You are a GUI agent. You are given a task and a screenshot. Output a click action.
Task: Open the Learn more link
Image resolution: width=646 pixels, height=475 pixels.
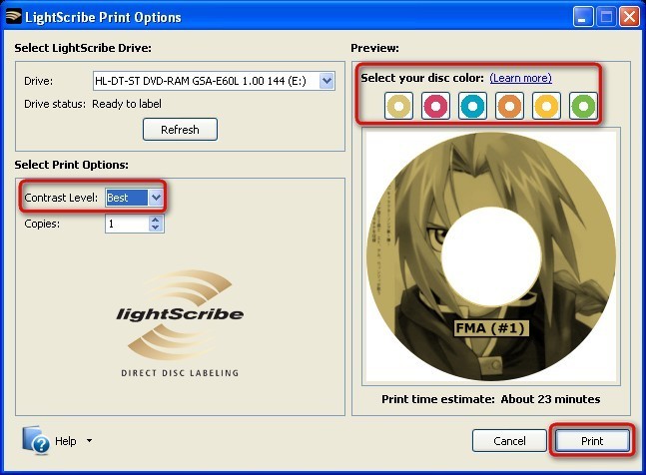point(521,78)
